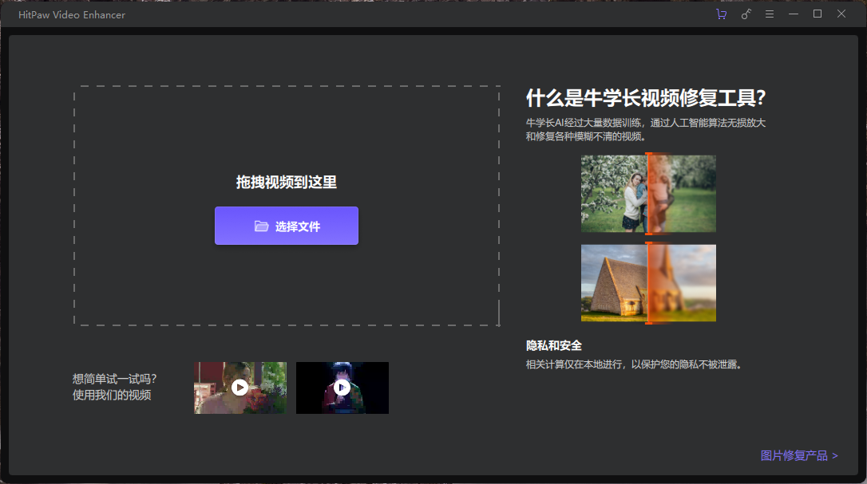Click the 使用我们的视频 label
Image resolution: width=867 pixels, height=484 pixels.
click(112, 395)
